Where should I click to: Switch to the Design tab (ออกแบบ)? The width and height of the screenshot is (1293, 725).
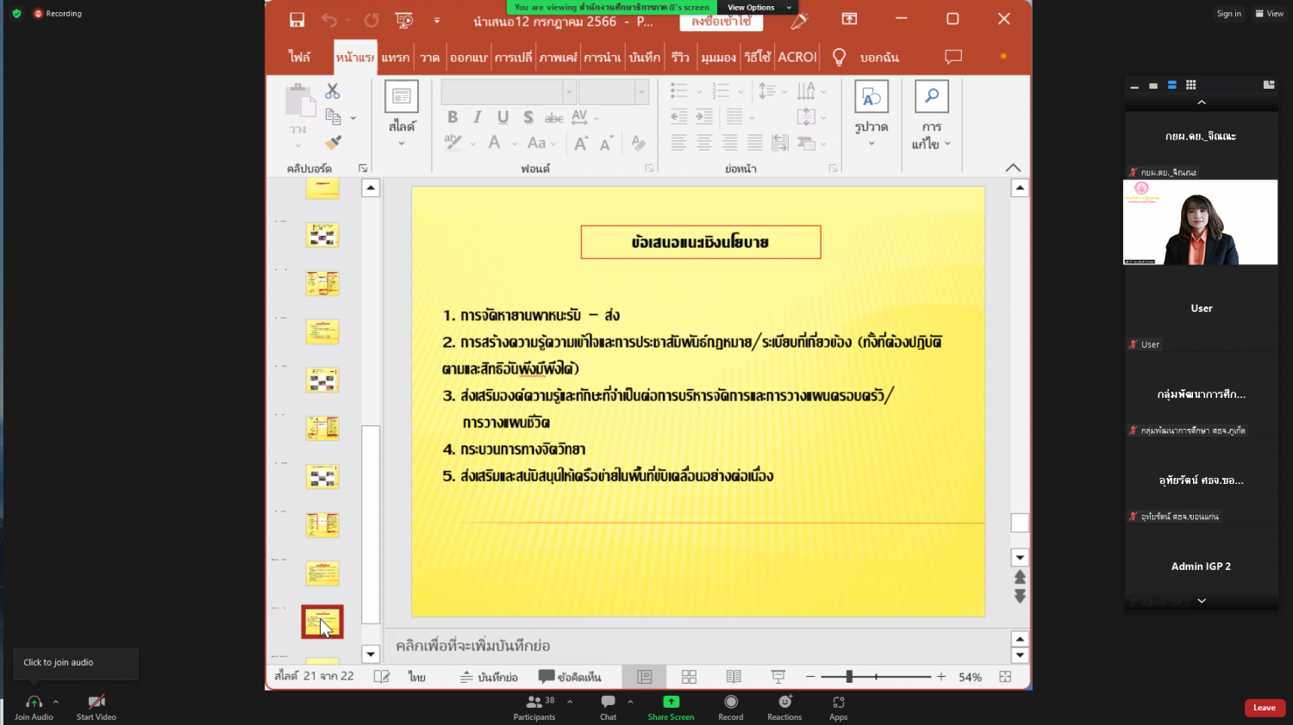469,57
